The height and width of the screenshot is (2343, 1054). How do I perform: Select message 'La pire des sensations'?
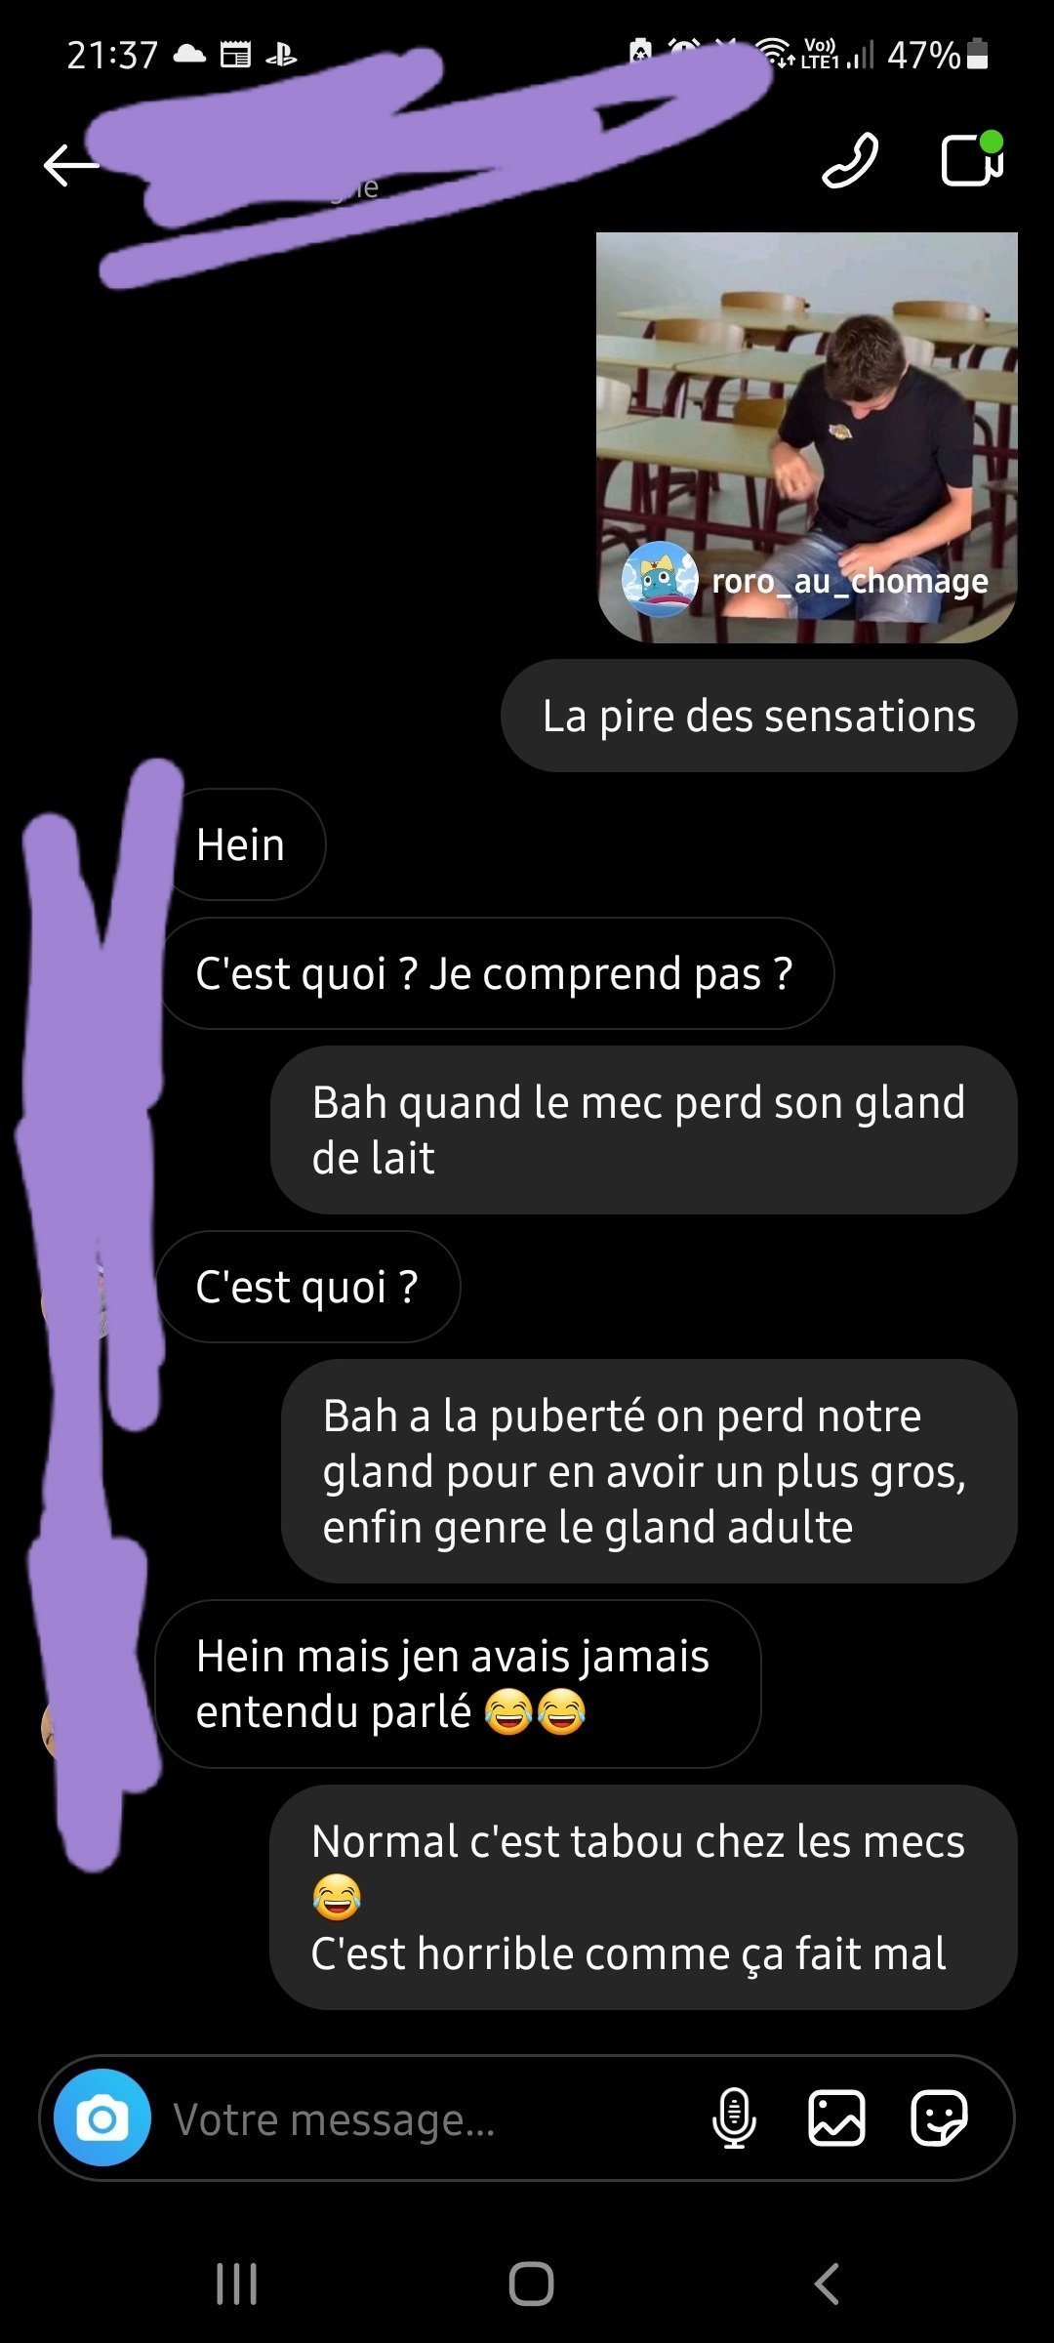point(759,716)
